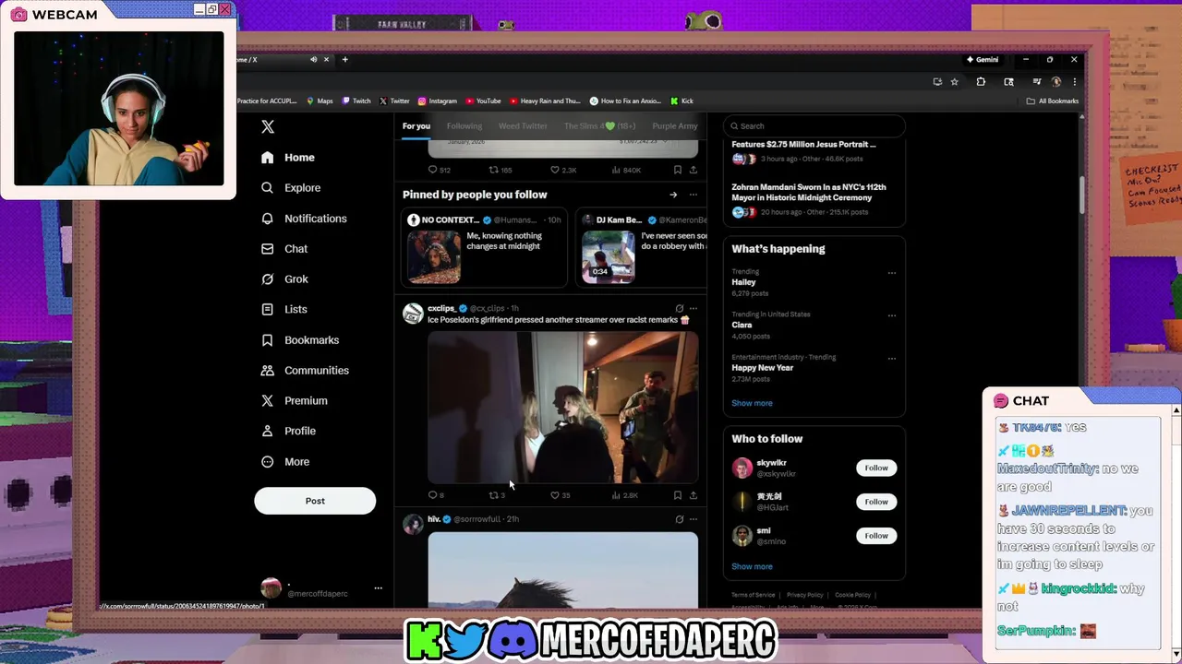Open the Zohran Mamdani news story
The width and height of the screenshot is (1182, 664).
click(x=814, y=199)
